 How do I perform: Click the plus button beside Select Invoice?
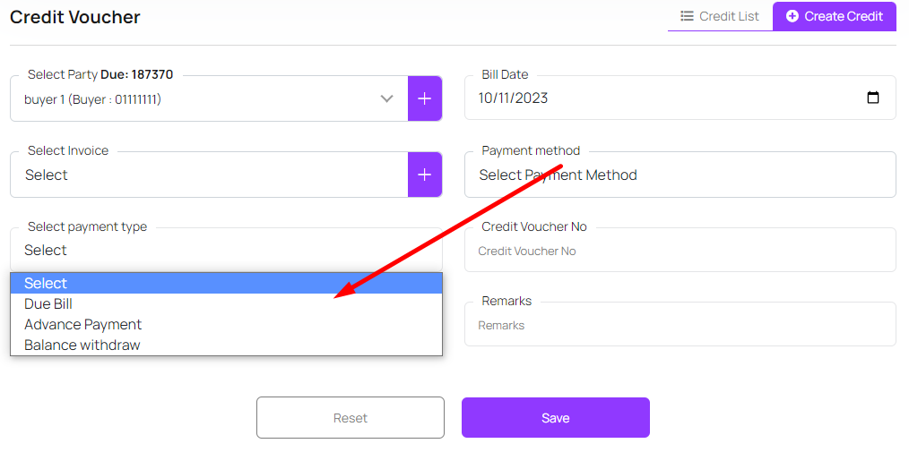(x=425, y=175)
